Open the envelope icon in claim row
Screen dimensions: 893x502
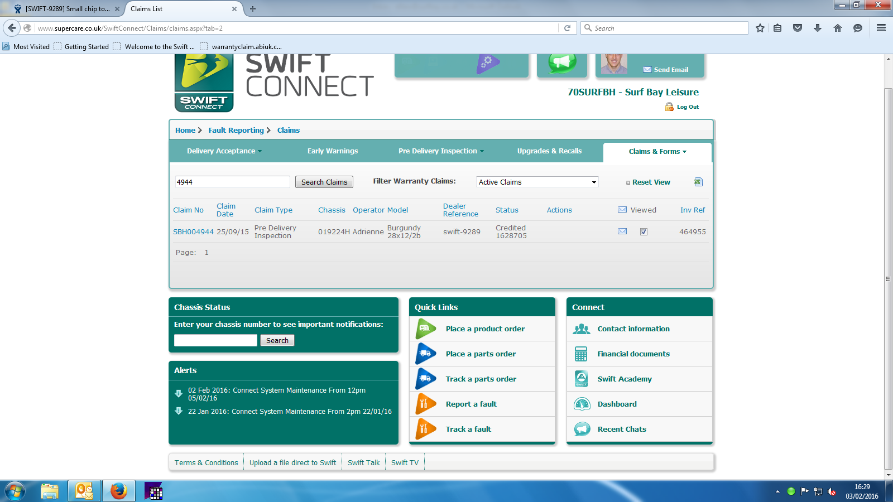[622, 231]
